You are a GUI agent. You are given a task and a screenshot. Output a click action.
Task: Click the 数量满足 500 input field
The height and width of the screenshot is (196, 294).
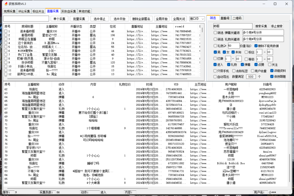pyautogui.click(x=251, y=77)
